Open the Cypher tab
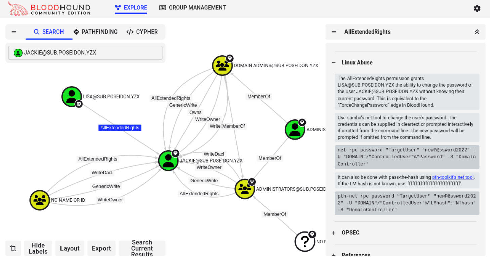This screenshot has height=260, width=490. click(142, 32)
